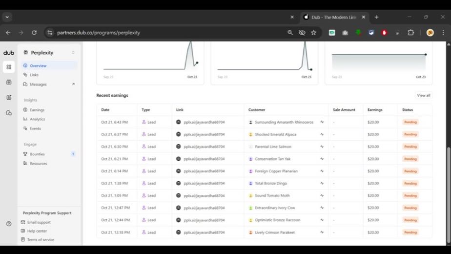Click activity icon for Surrounding Amaranth Rhinoceros
The width and height of the screenshot is (451, 254).
322,122
